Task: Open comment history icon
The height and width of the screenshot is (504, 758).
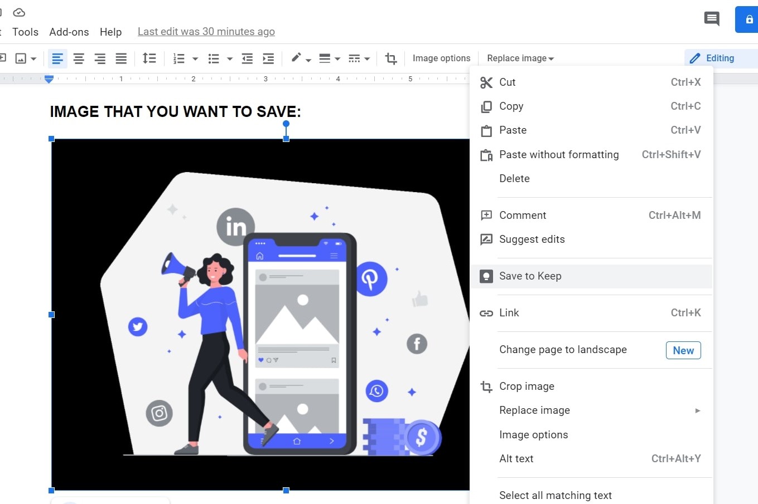Action: (x=712, y=19)
